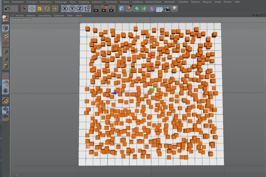Select the Live Selection tool
266x177 pixels.
point(24,9)
